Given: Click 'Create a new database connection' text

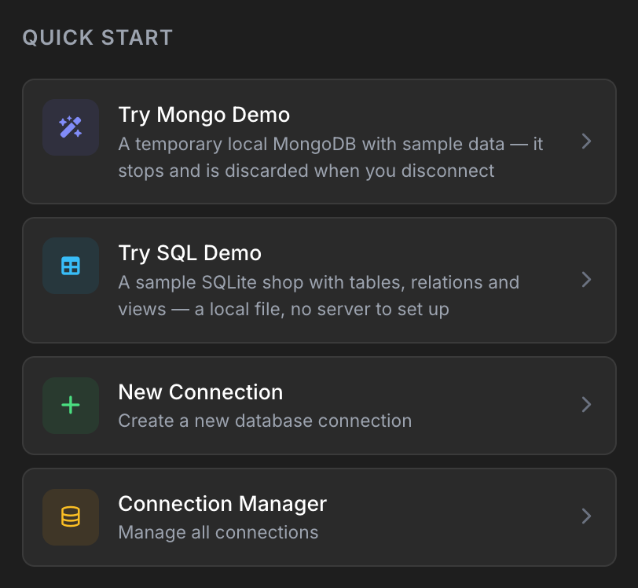Looking at the screenshot, I should [265, 421].
